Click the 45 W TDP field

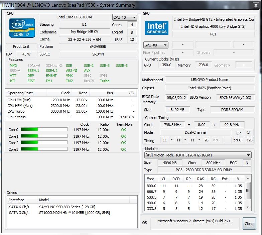(26, 54)
